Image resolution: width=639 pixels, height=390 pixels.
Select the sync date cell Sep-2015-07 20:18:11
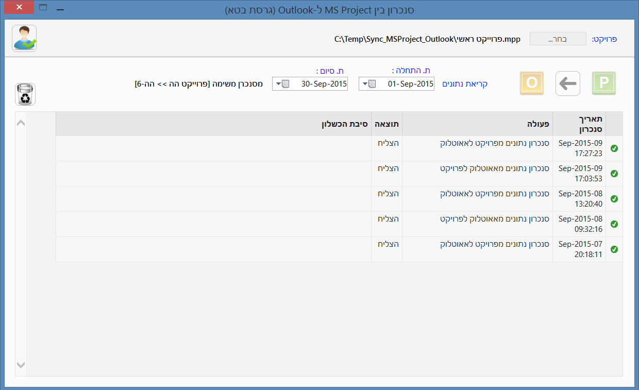(x=579, y=249)
